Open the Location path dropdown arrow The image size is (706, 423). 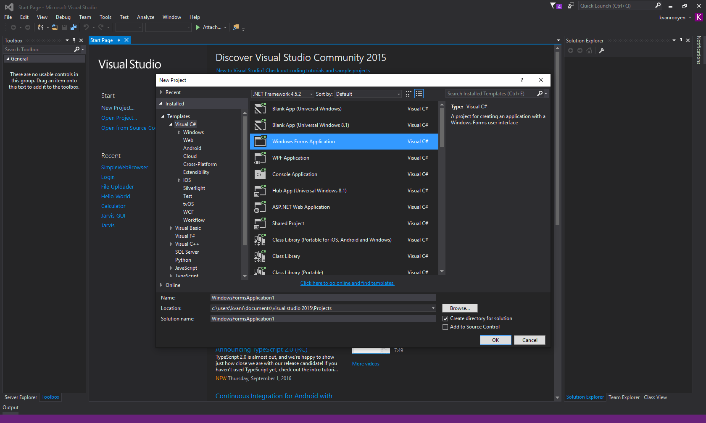(433, 308)
